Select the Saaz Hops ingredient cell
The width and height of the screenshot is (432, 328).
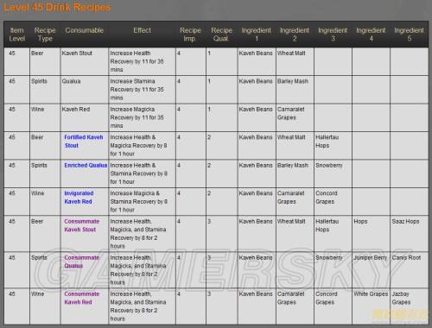click(410, 233)
